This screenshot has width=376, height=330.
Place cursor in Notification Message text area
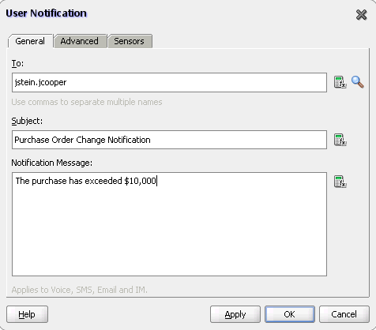click(169, 224)
